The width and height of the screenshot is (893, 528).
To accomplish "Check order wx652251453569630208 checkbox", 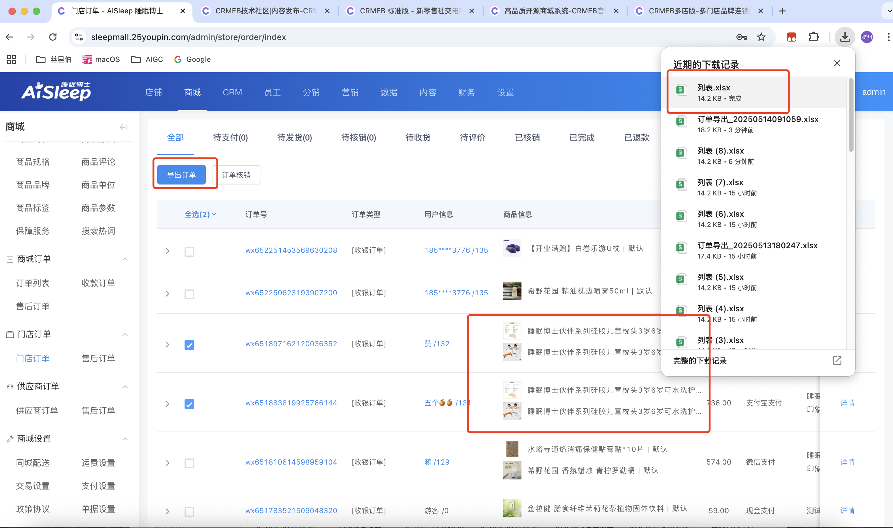I will tap(189, 252).
